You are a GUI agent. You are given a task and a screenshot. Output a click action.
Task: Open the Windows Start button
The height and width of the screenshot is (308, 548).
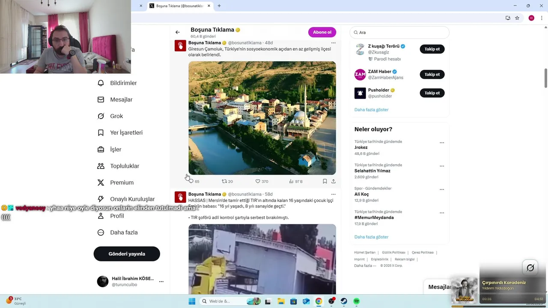(191, 301)
